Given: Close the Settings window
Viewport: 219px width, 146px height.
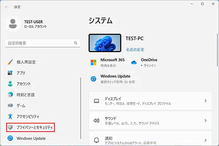Looking at the screenshot, I should tap(213, 4).
